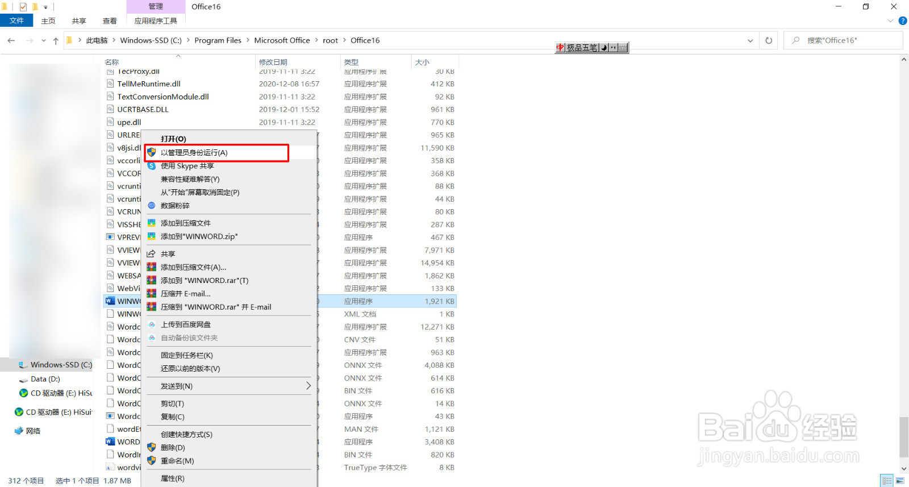
Task: Click WinRAR icon beside 压缩到 WINWORD.rar 并 E-mail
Action: point(152,307)
